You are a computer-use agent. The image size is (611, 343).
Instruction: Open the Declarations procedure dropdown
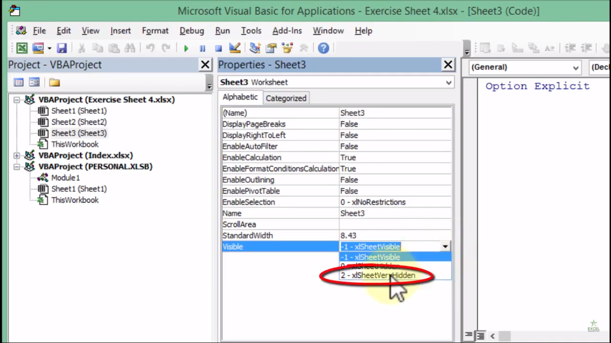[x=600, y=67]
